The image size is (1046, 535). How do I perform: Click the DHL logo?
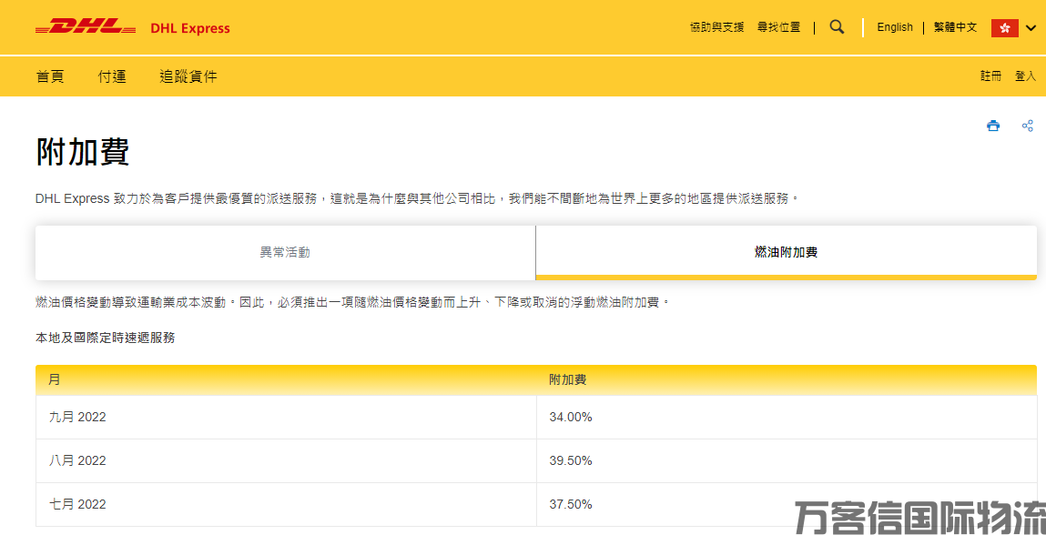(x=86, y=27)
